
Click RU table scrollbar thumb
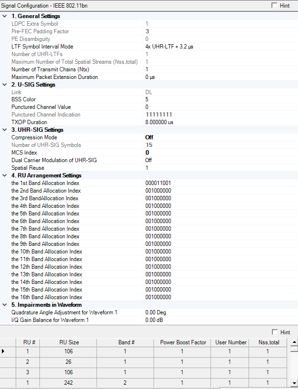coord(294,349)
